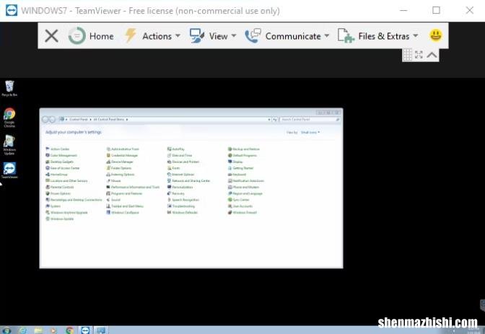Open Color Management in Control Panel
Image resolution: width=485 pixels, height=334 pixels.
[61, 156]
